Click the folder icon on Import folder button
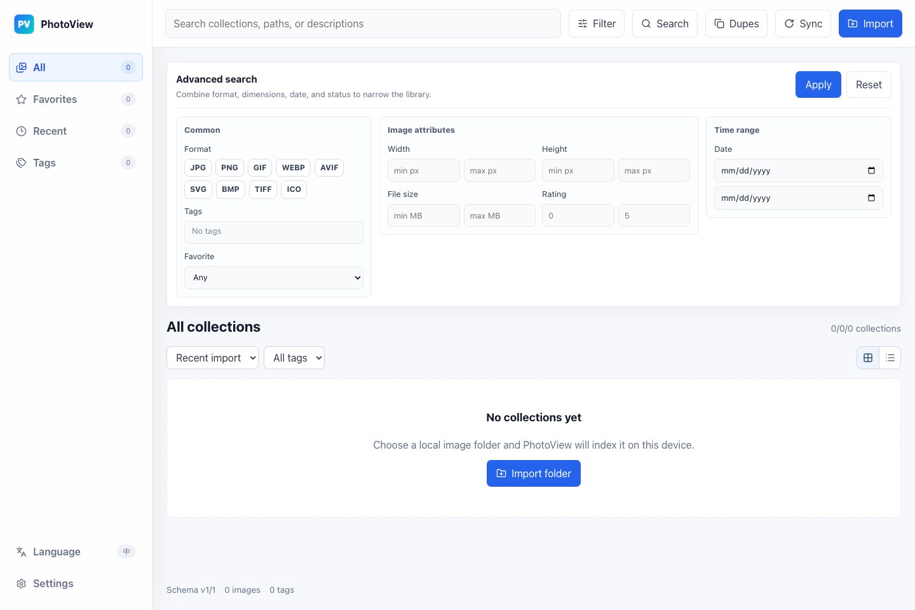 pos(501,473)
